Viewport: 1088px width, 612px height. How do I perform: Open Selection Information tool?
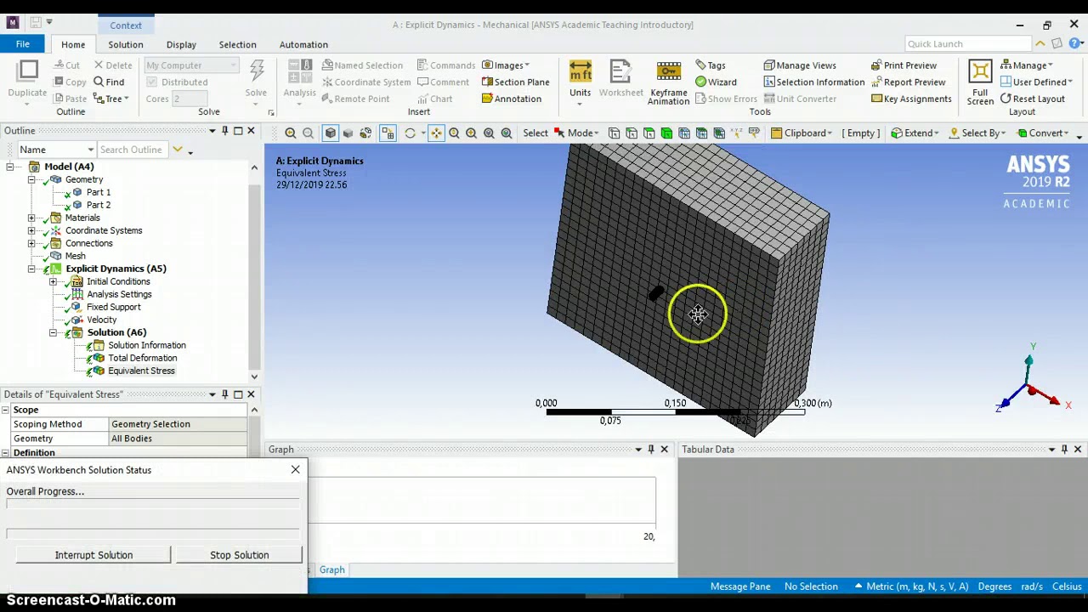pos(813,82)
